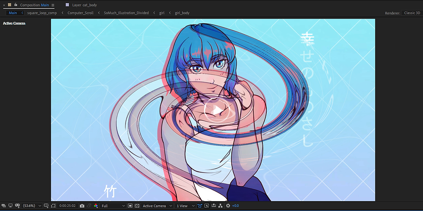Image resolution: width=423 pixels, height=211 pixels.
Task: Open the Composition panel hamburger menu
Action: [x=53, y=5]
